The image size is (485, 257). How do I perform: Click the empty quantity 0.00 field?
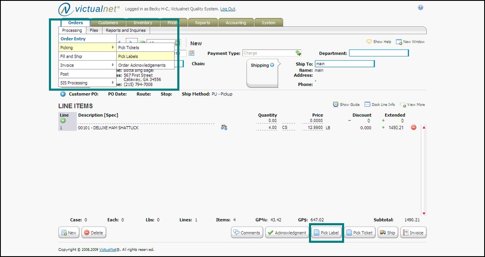(x=267, y=121)
